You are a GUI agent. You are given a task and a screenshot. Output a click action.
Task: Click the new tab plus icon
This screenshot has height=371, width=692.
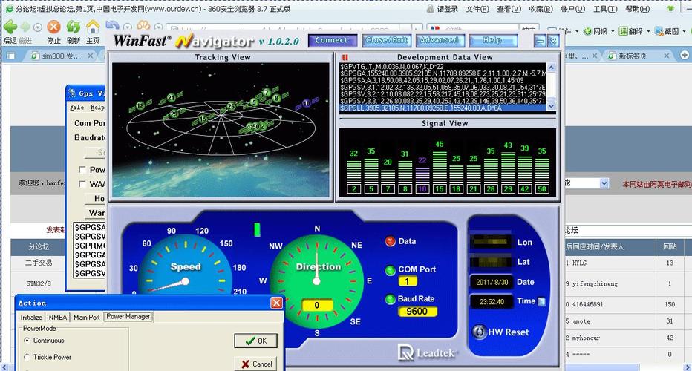tap(685, 55)
